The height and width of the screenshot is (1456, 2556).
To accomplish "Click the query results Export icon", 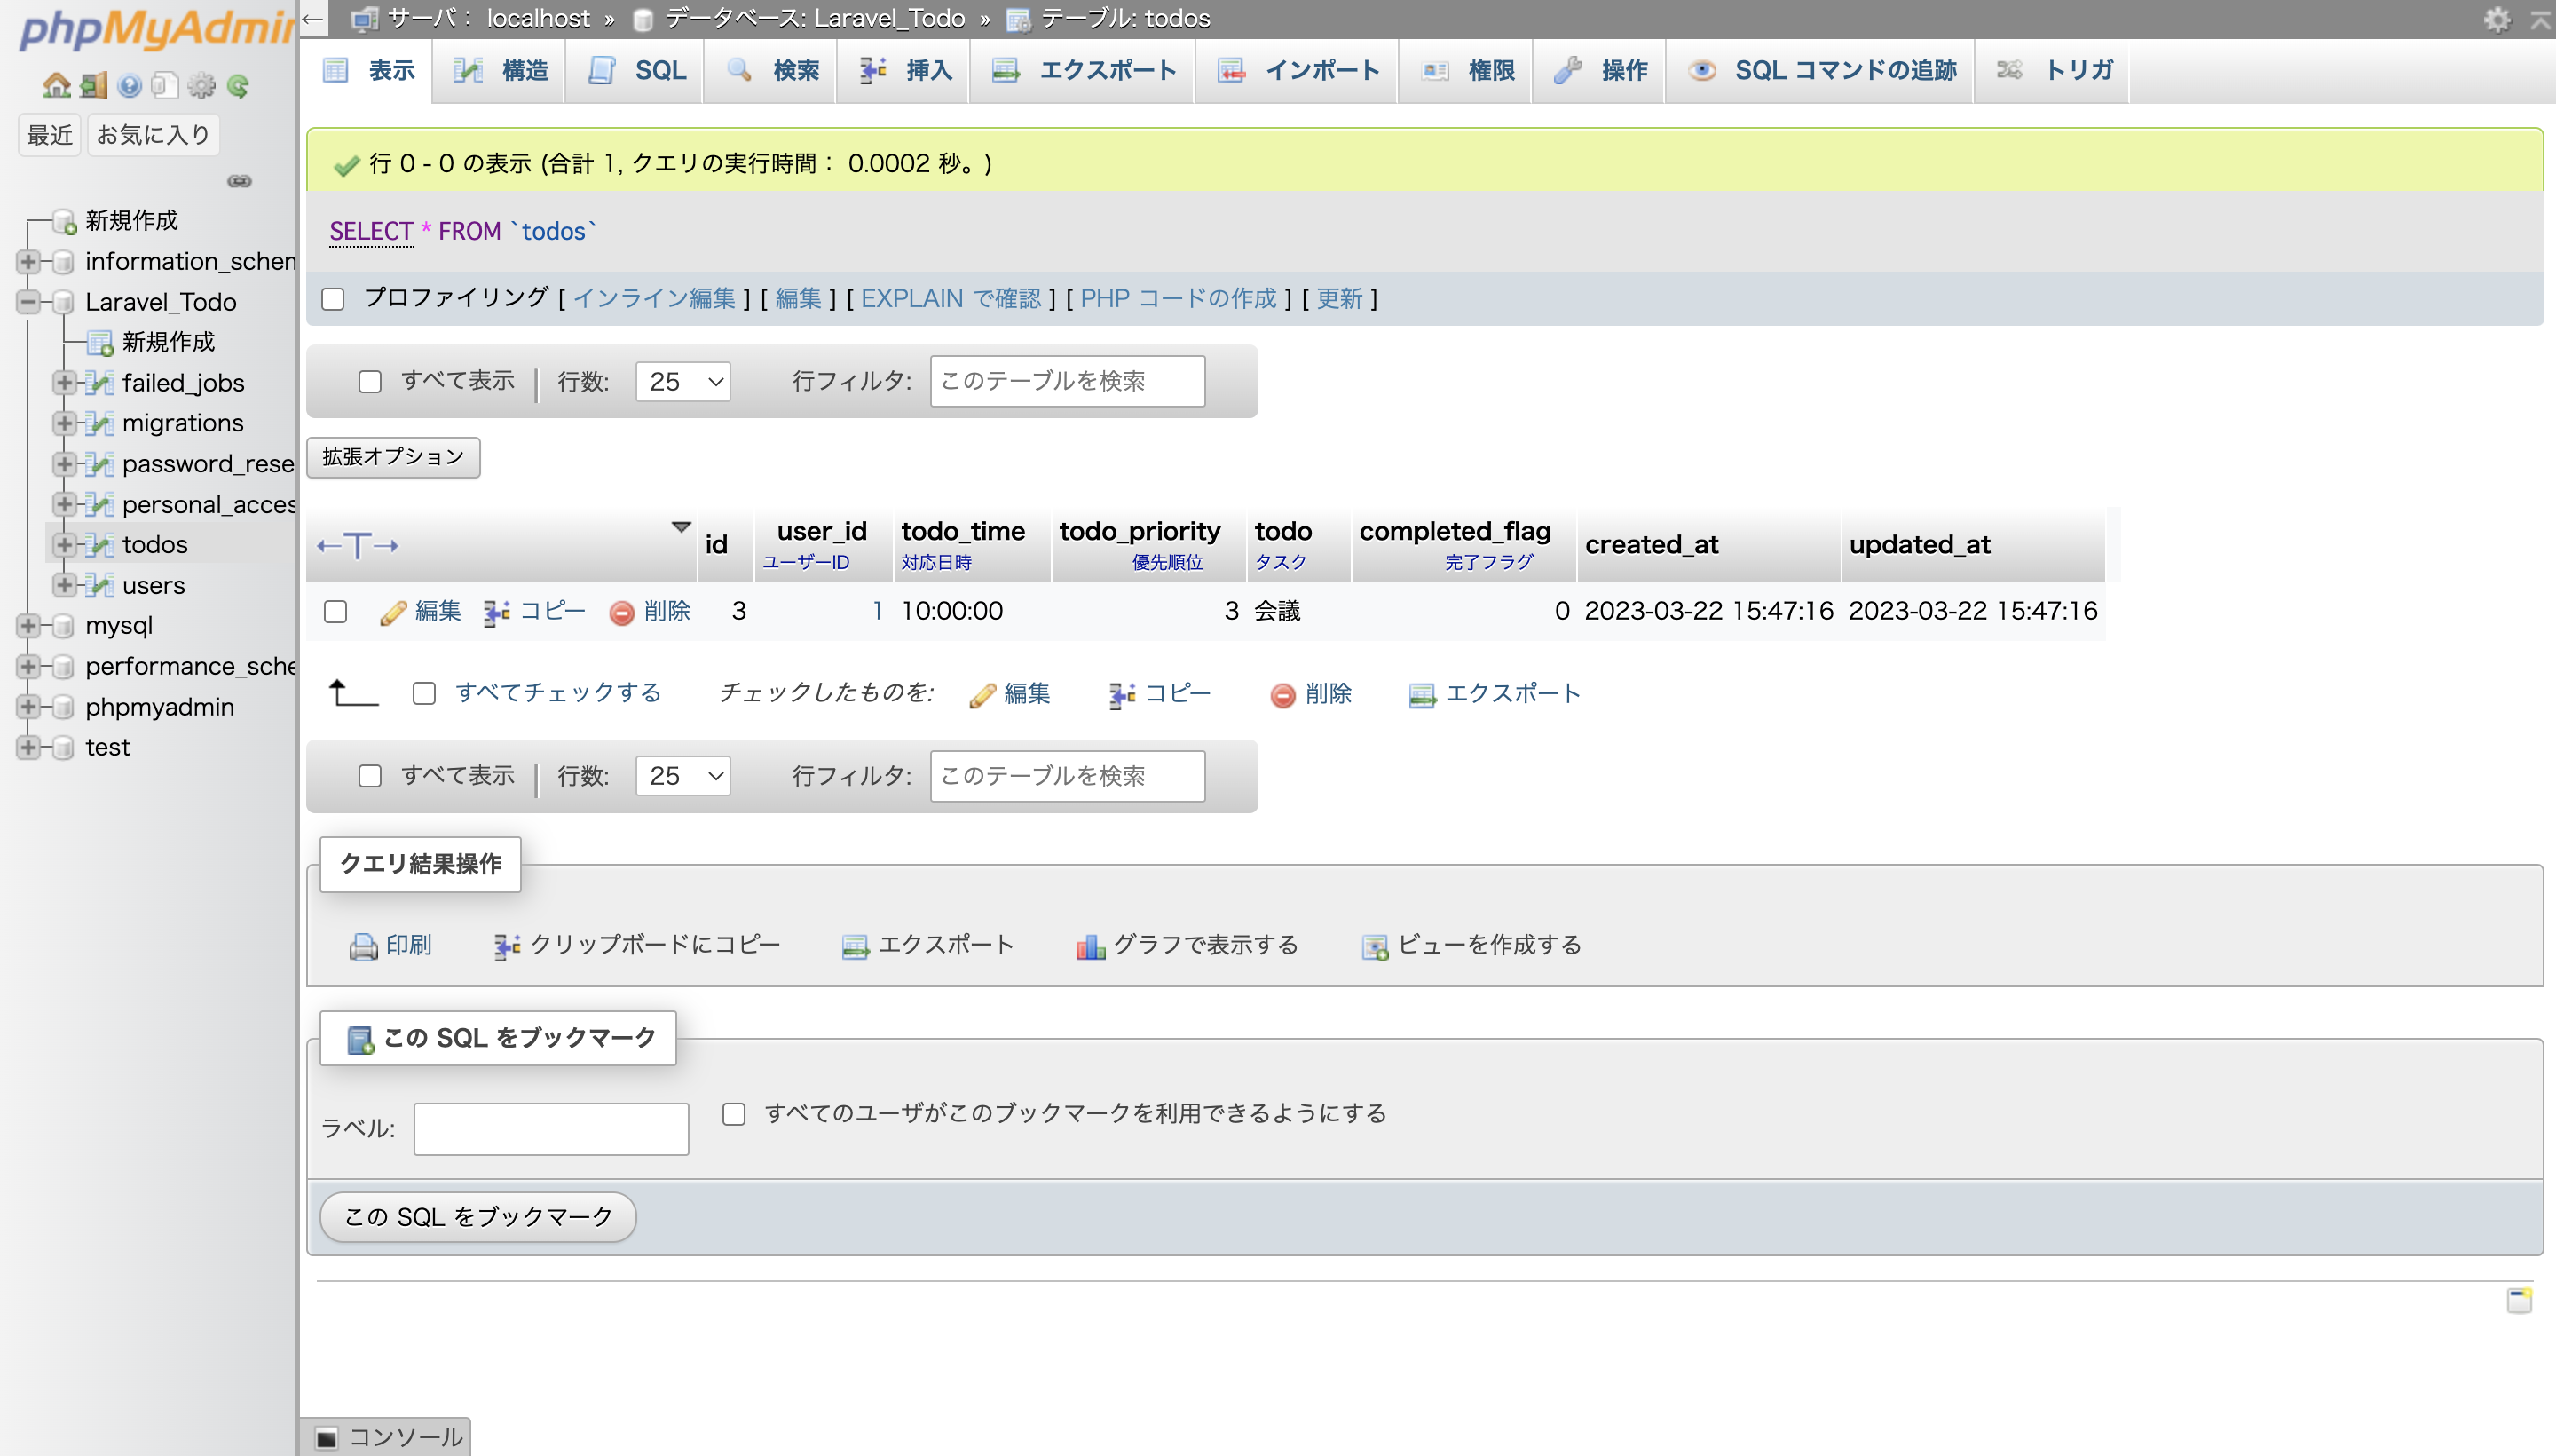I will coord(855,946).
